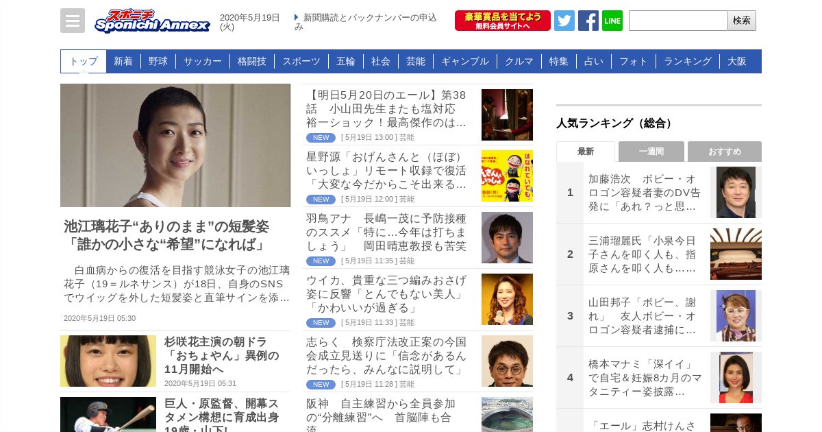Screen dimensions: 822x432
Task: Open the 芸能 navigation item
Action: point(416,61)
